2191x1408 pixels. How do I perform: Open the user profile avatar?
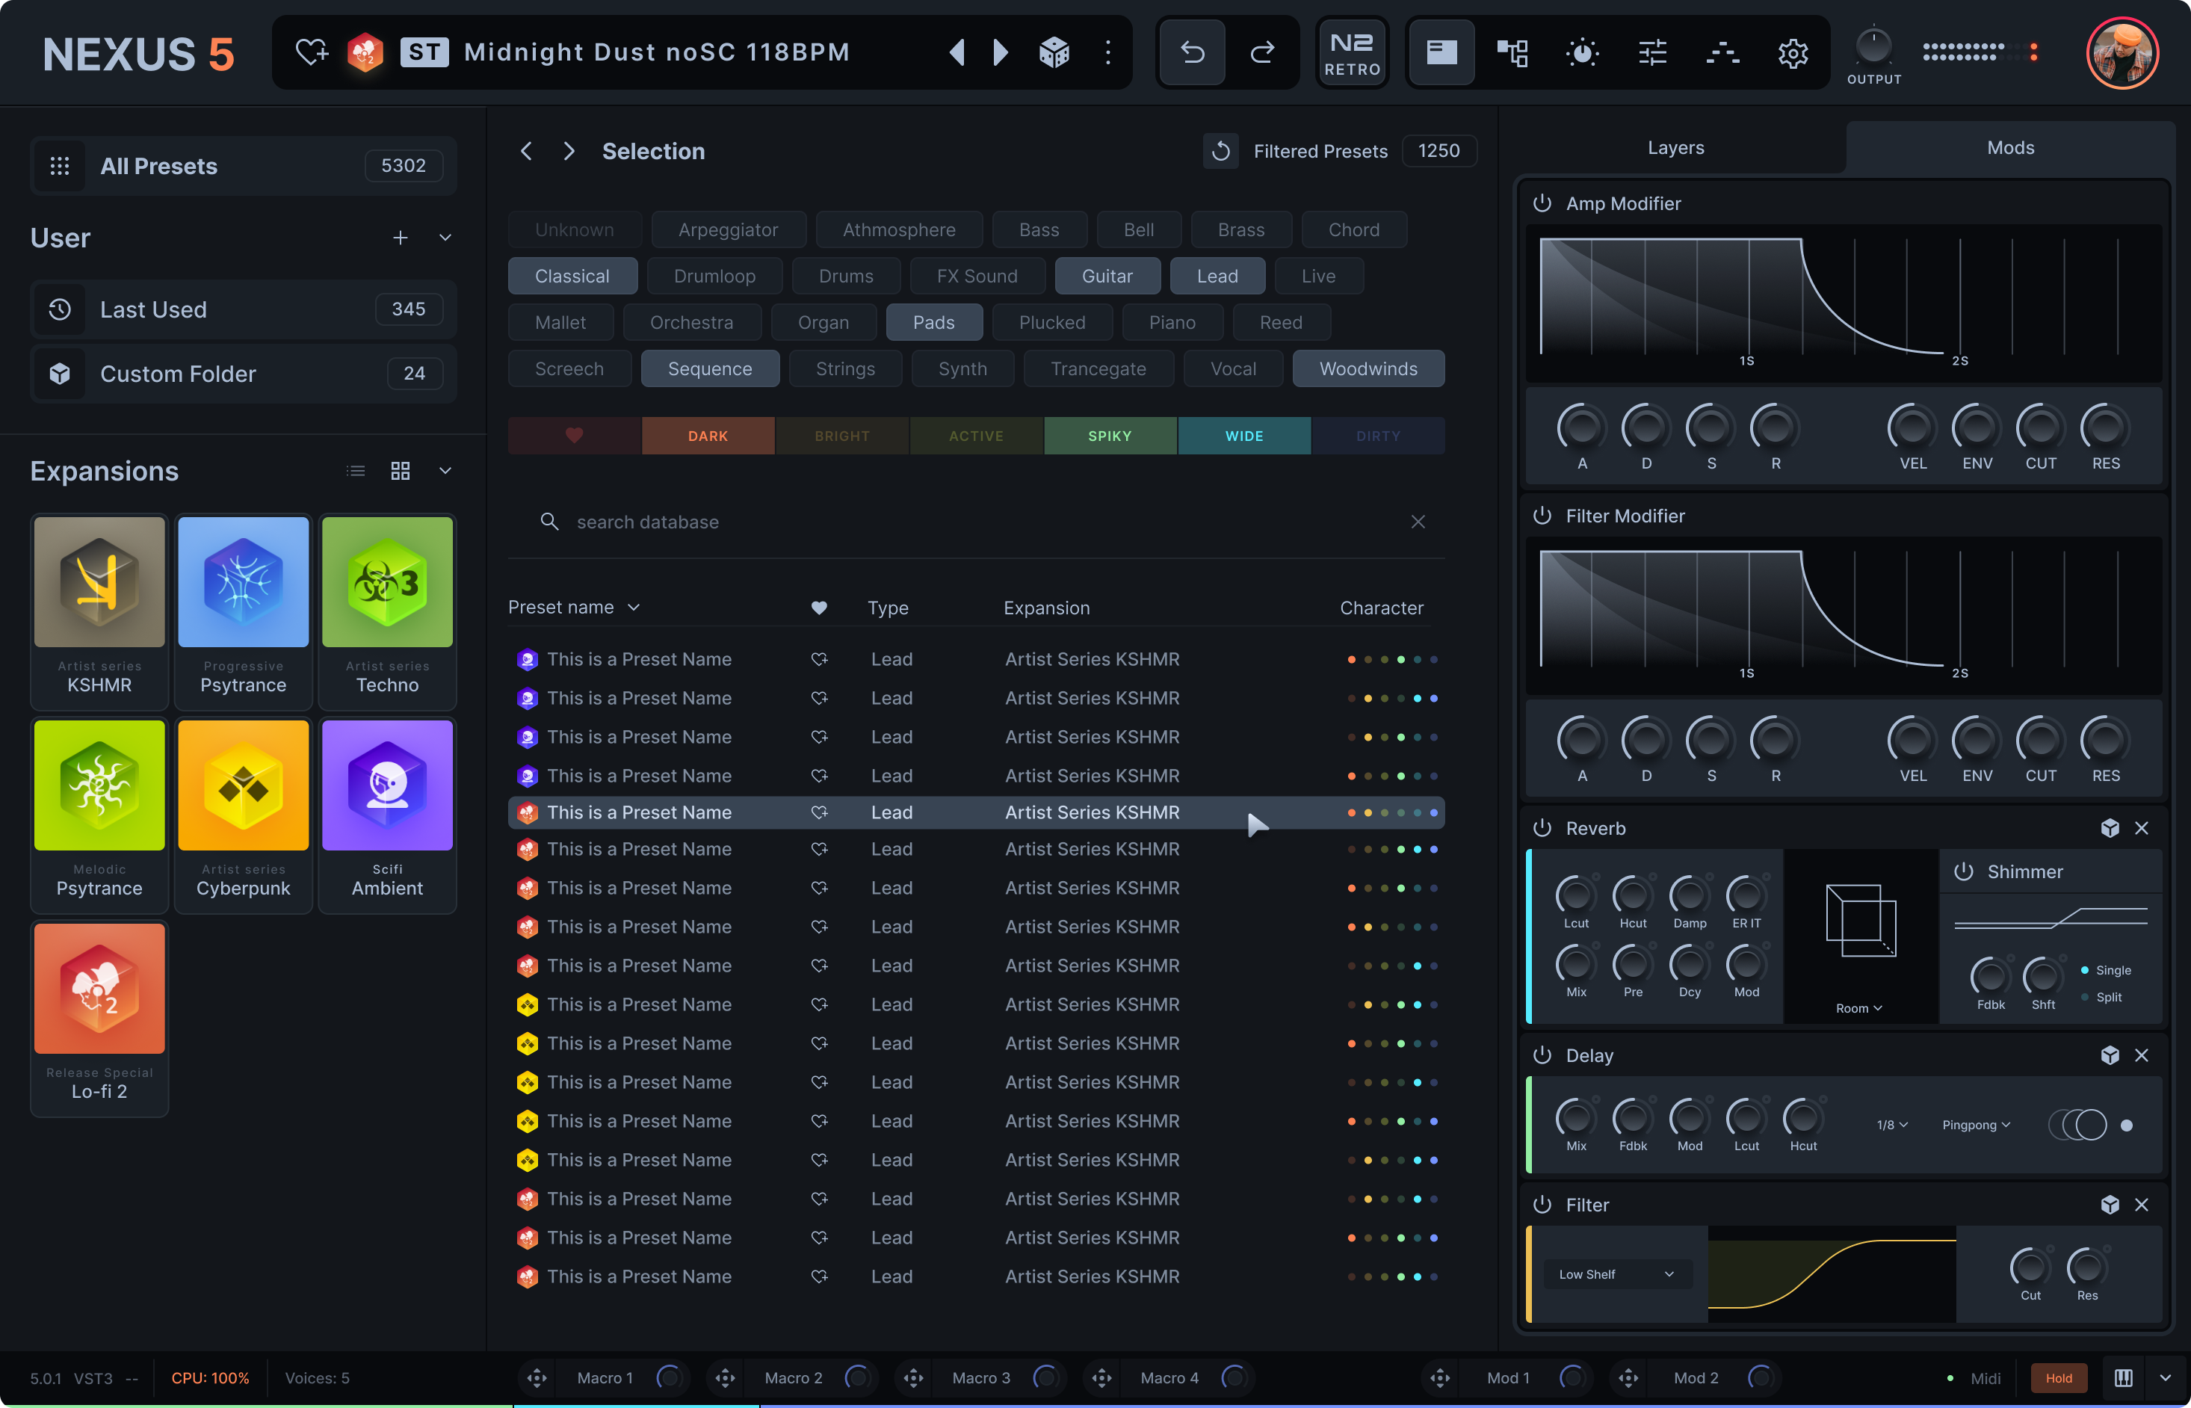(2122, 52)
